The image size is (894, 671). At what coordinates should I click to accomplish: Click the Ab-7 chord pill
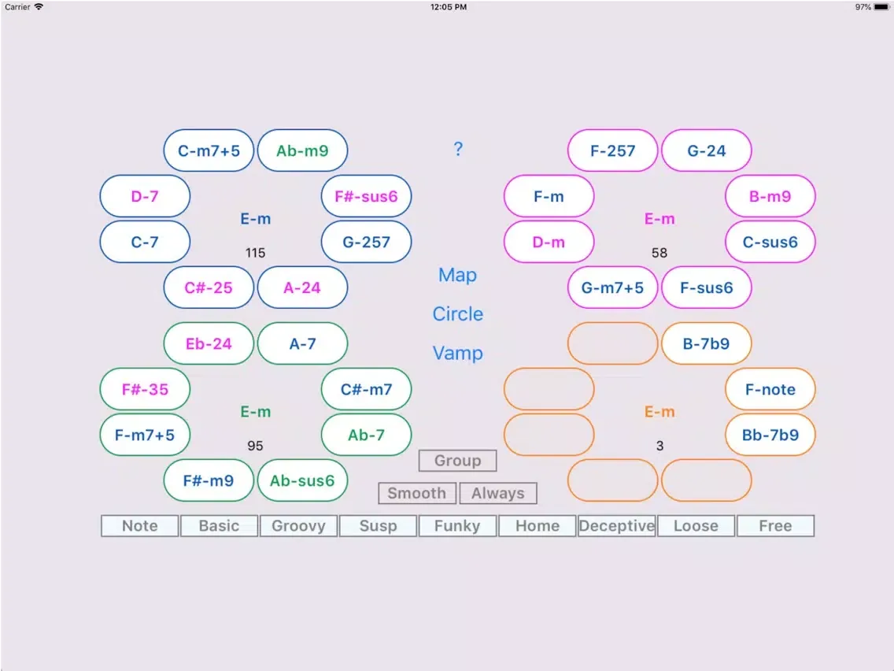tap(366, 435)
